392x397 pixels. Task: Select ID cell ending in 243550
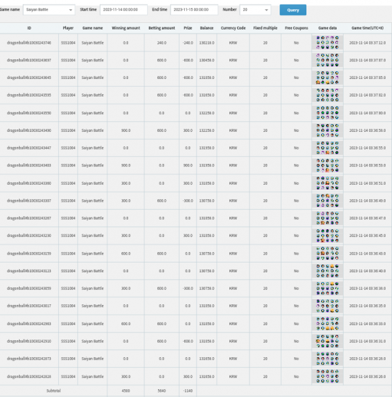tap(29, 113)
